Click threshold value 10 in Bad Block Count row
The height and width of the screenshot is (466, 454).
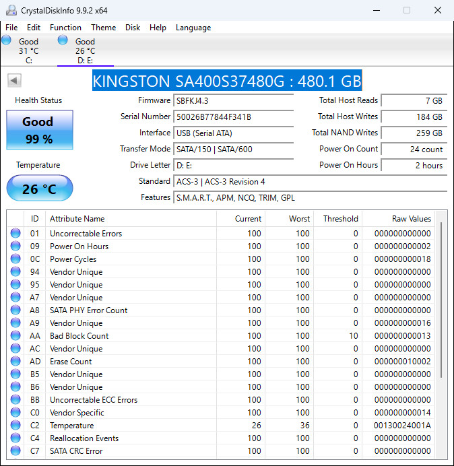coord(354,336)
